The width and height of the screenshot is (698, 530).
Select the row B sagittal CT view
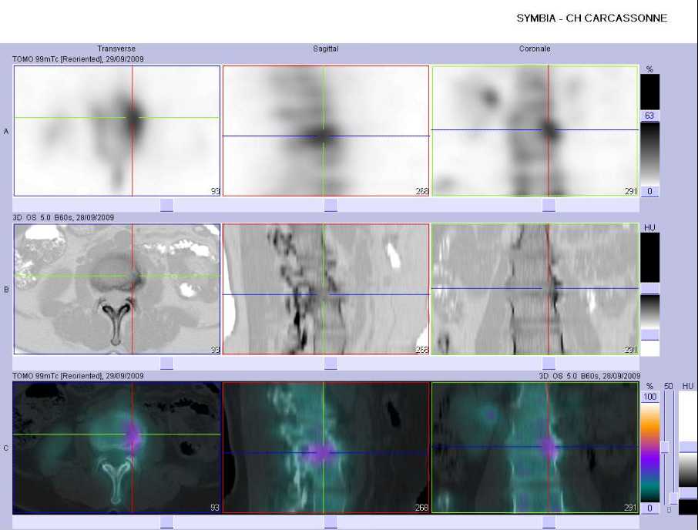point(326,289)
